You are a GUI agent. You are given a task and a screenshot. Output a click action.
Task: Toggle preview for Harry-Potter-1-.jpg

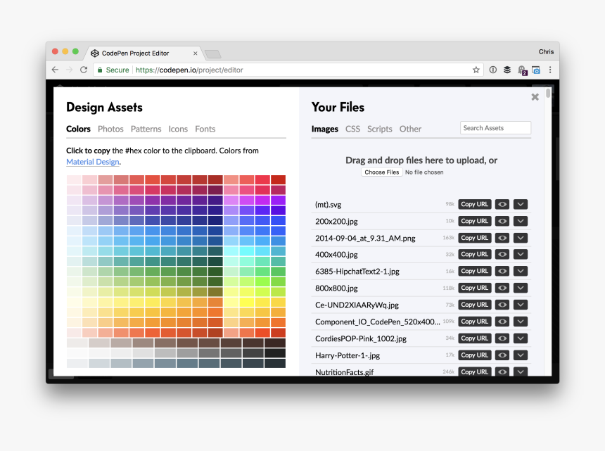[x=502, y=355]
